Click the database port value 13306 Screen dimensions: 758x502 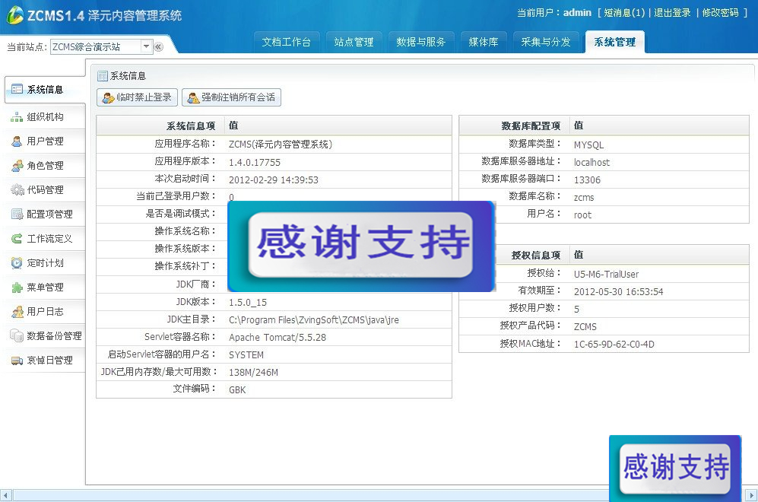(x=588, y=180)
